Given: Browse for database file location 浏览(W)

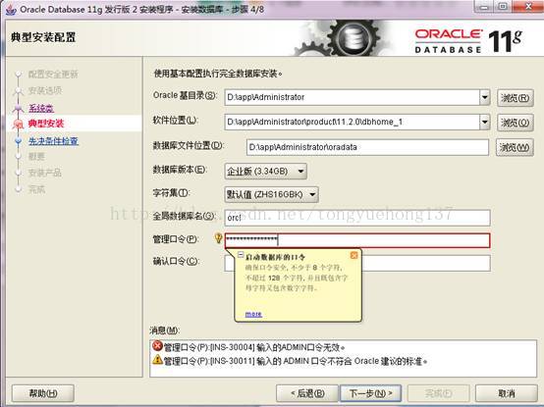Looking at the screenshot, I should 515,147.
